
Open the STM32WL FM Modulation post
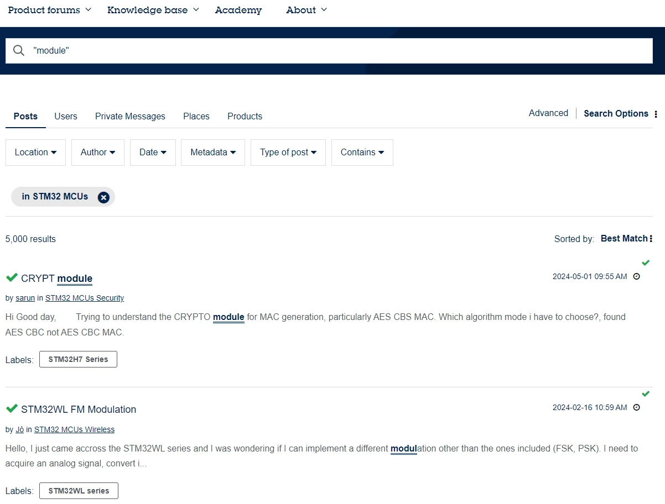tap(79, 410)
